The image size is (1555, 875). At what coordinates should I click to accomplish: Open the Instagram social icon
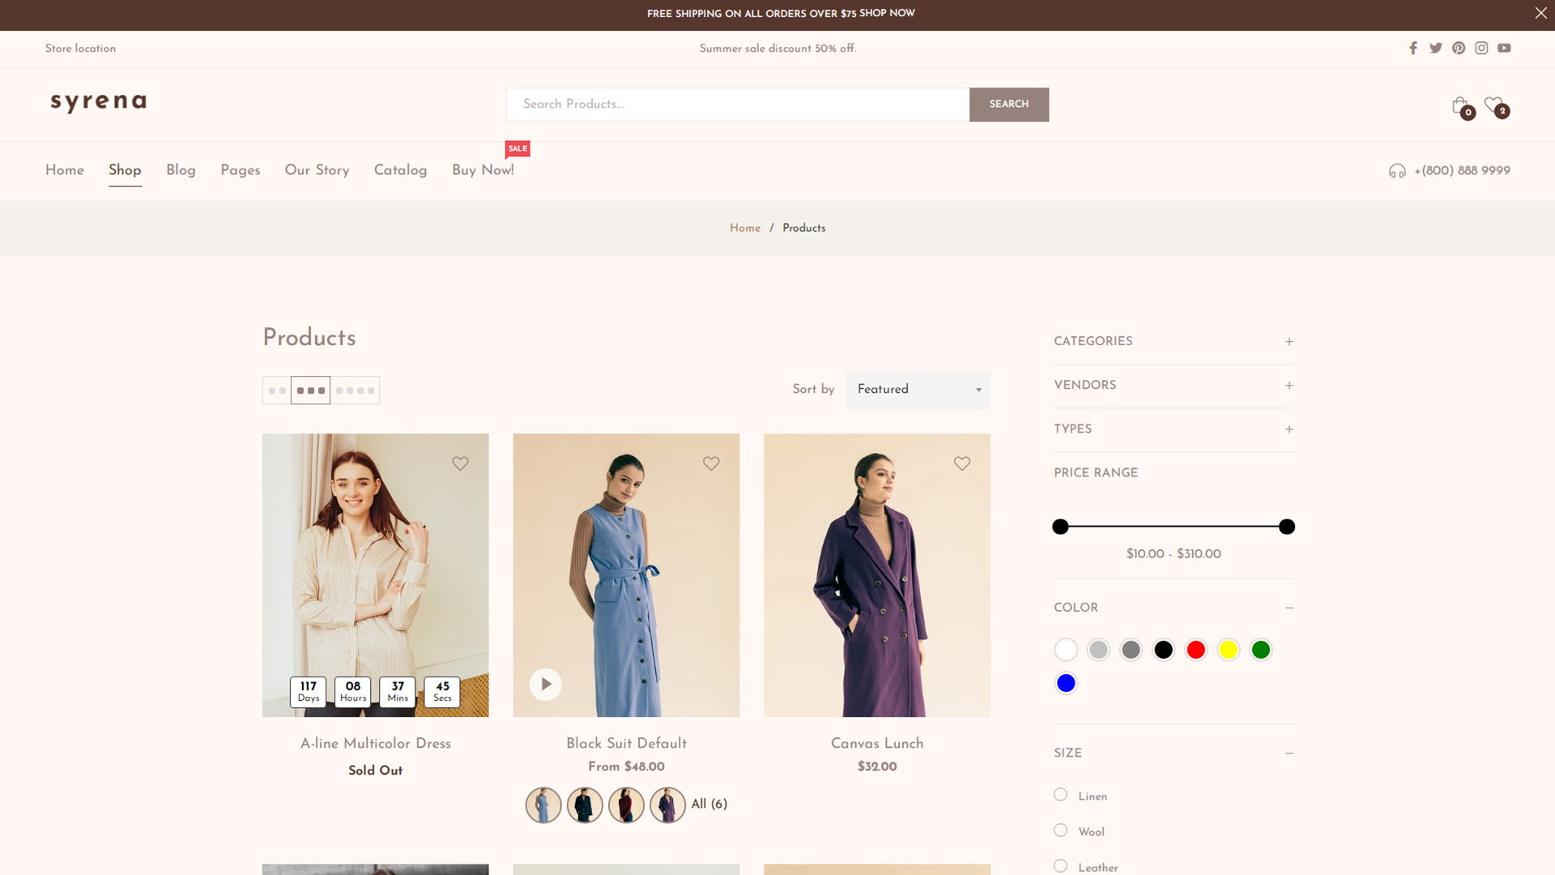click(x=1481, y=48)
